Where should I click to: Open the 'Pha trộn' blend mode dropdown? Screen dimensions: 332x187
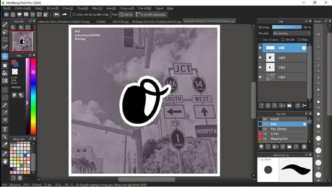[291, 33]
